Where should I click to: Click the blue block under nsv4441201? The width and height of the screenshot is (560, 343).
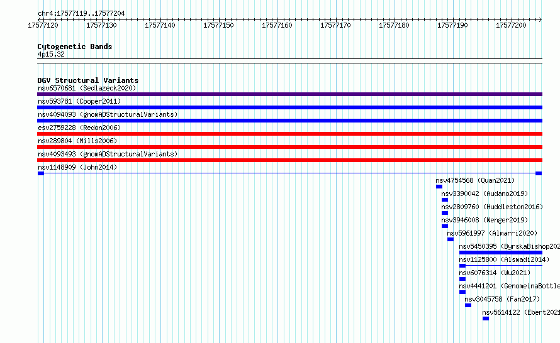pyautogui.click(x=462, y=292)
